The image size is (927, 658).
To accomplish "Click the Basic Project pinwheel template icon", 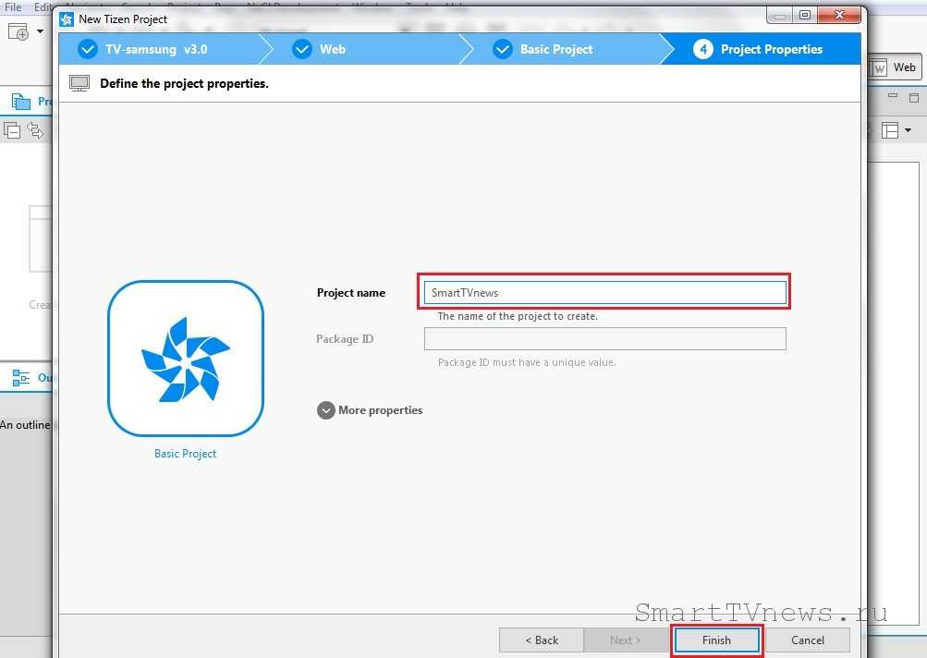I will coord(186,359).
